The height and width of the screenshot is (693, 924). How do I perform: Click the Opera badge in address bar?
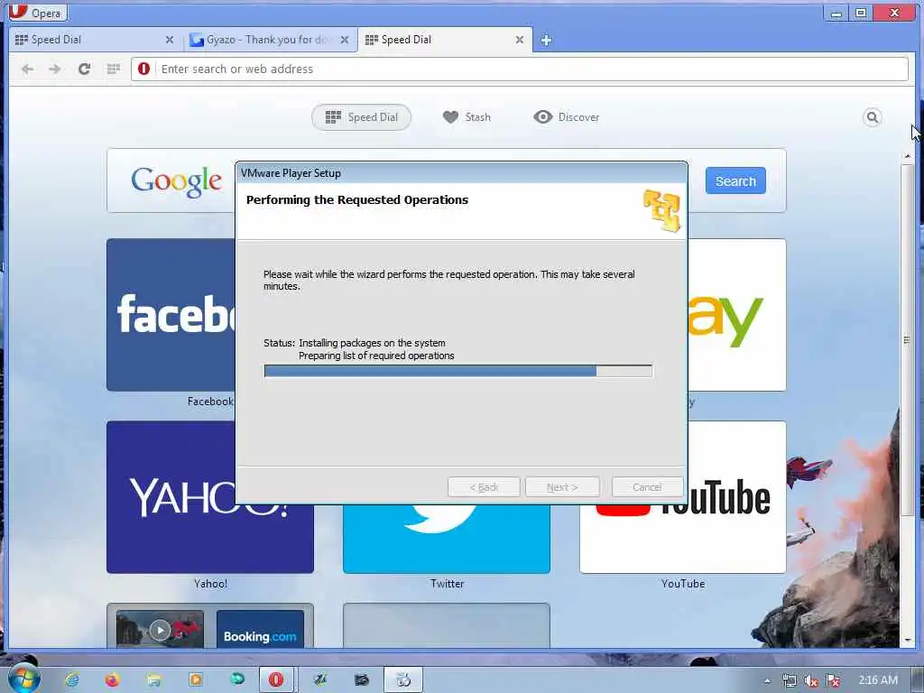click(x=143, y=69)
